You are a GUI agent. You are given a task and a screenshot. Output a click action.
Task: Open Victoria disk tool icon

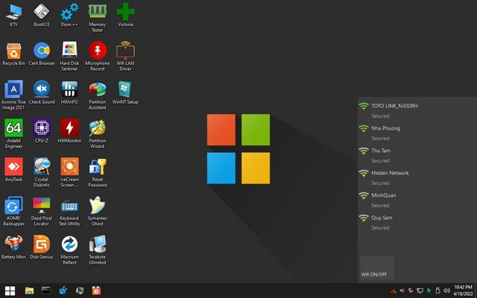tap(125, 15)
